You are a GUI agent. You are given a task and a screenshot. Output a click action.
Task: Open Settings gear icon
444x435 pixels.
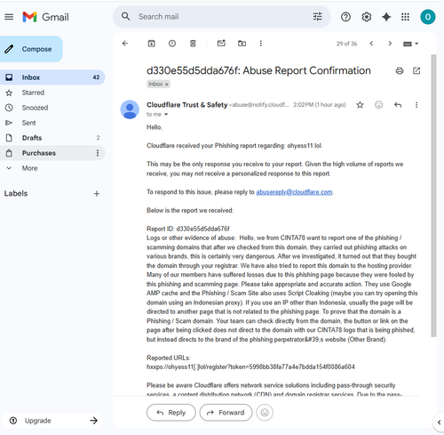tap(366, 17)
